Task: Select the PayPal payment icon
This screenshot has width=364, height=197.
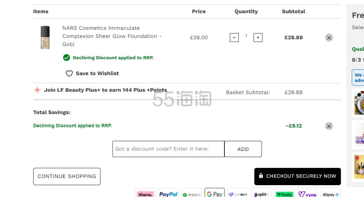Action: (168, 194)
